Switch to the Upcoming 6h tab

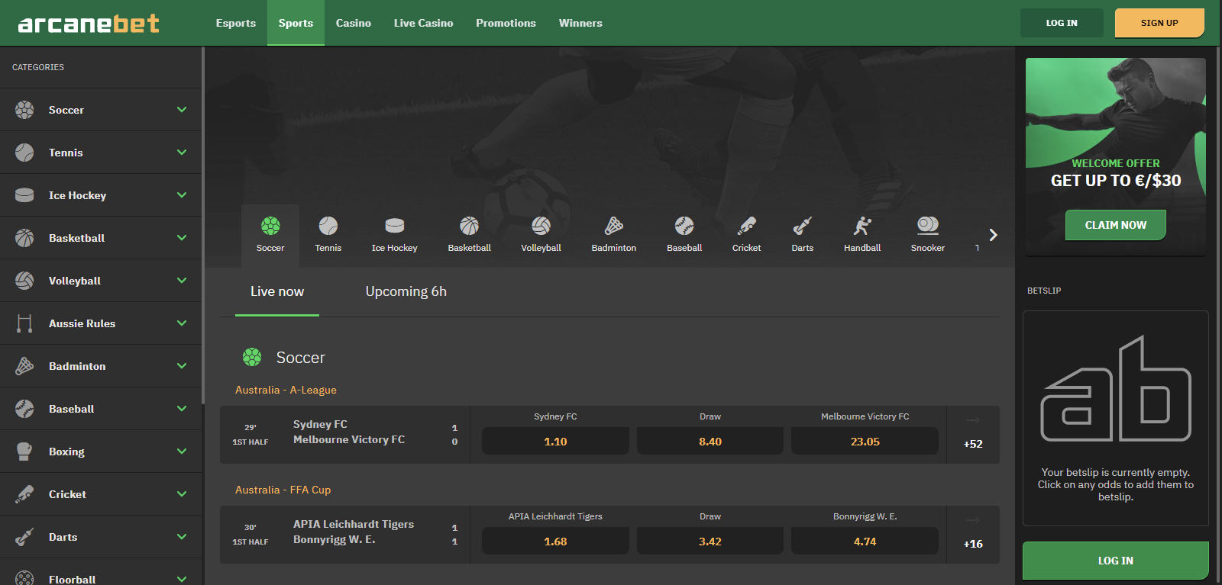(x=406, y=291)
